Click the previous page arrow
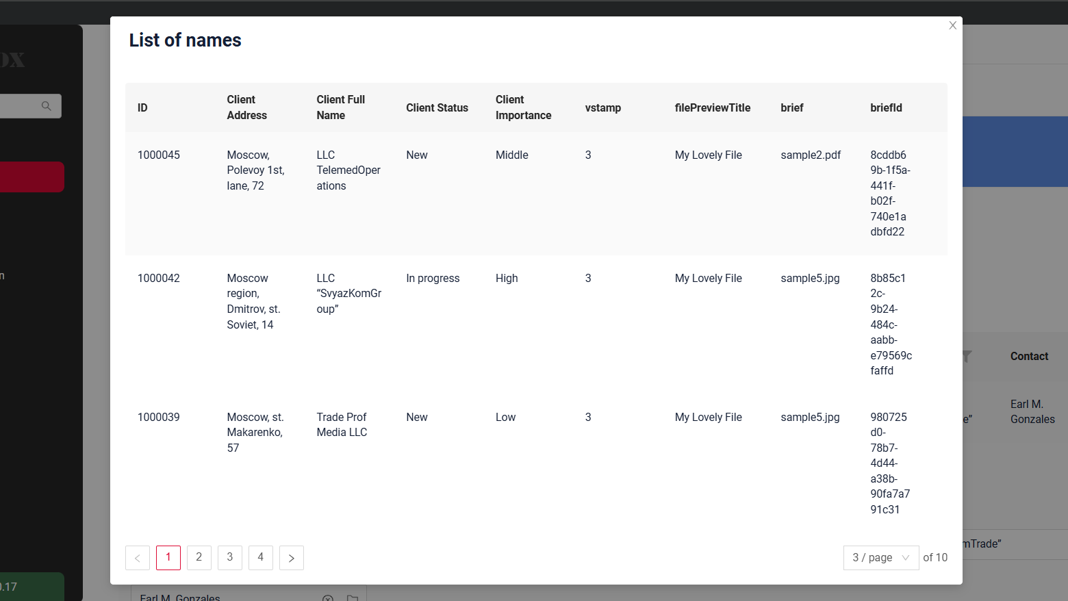The width and height of the screenshot is (1068, 601). 138,558
